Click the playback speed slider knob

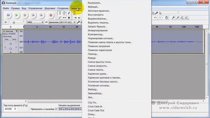tap(14, 23)
